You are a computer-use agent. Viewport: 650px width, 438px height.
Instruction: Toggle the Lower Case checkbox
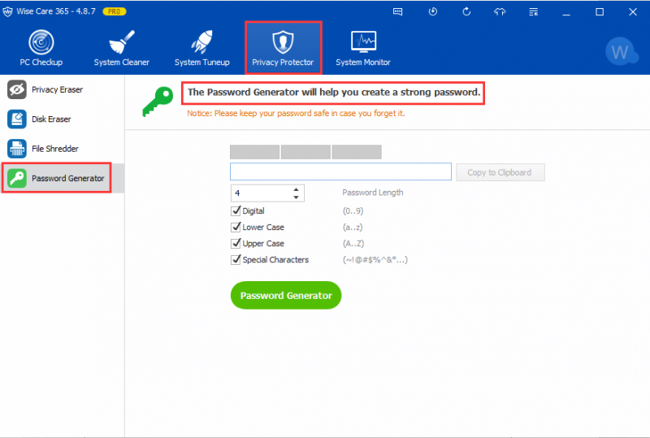[236, 227]
